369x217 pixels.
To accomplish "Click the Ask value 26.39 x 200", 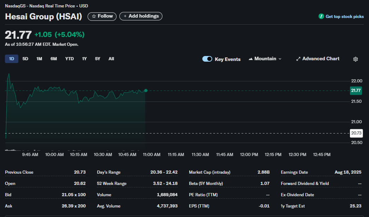I will pyautogui.click(x=74, y=206).
